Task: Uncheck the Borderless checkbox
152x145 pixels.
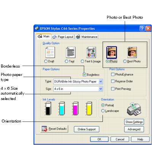Action: point(85,75)
